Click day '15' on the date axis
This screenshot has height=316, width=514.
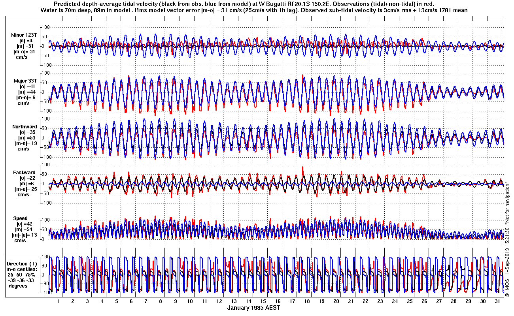tap(263, 301)
